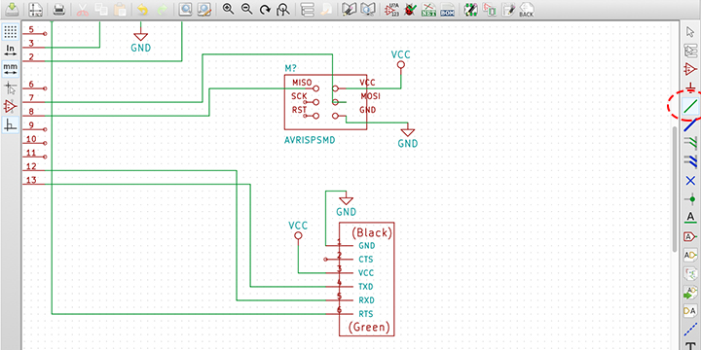701x350 pixels.
Task: Open the library editor
Action: coord(349,9)
